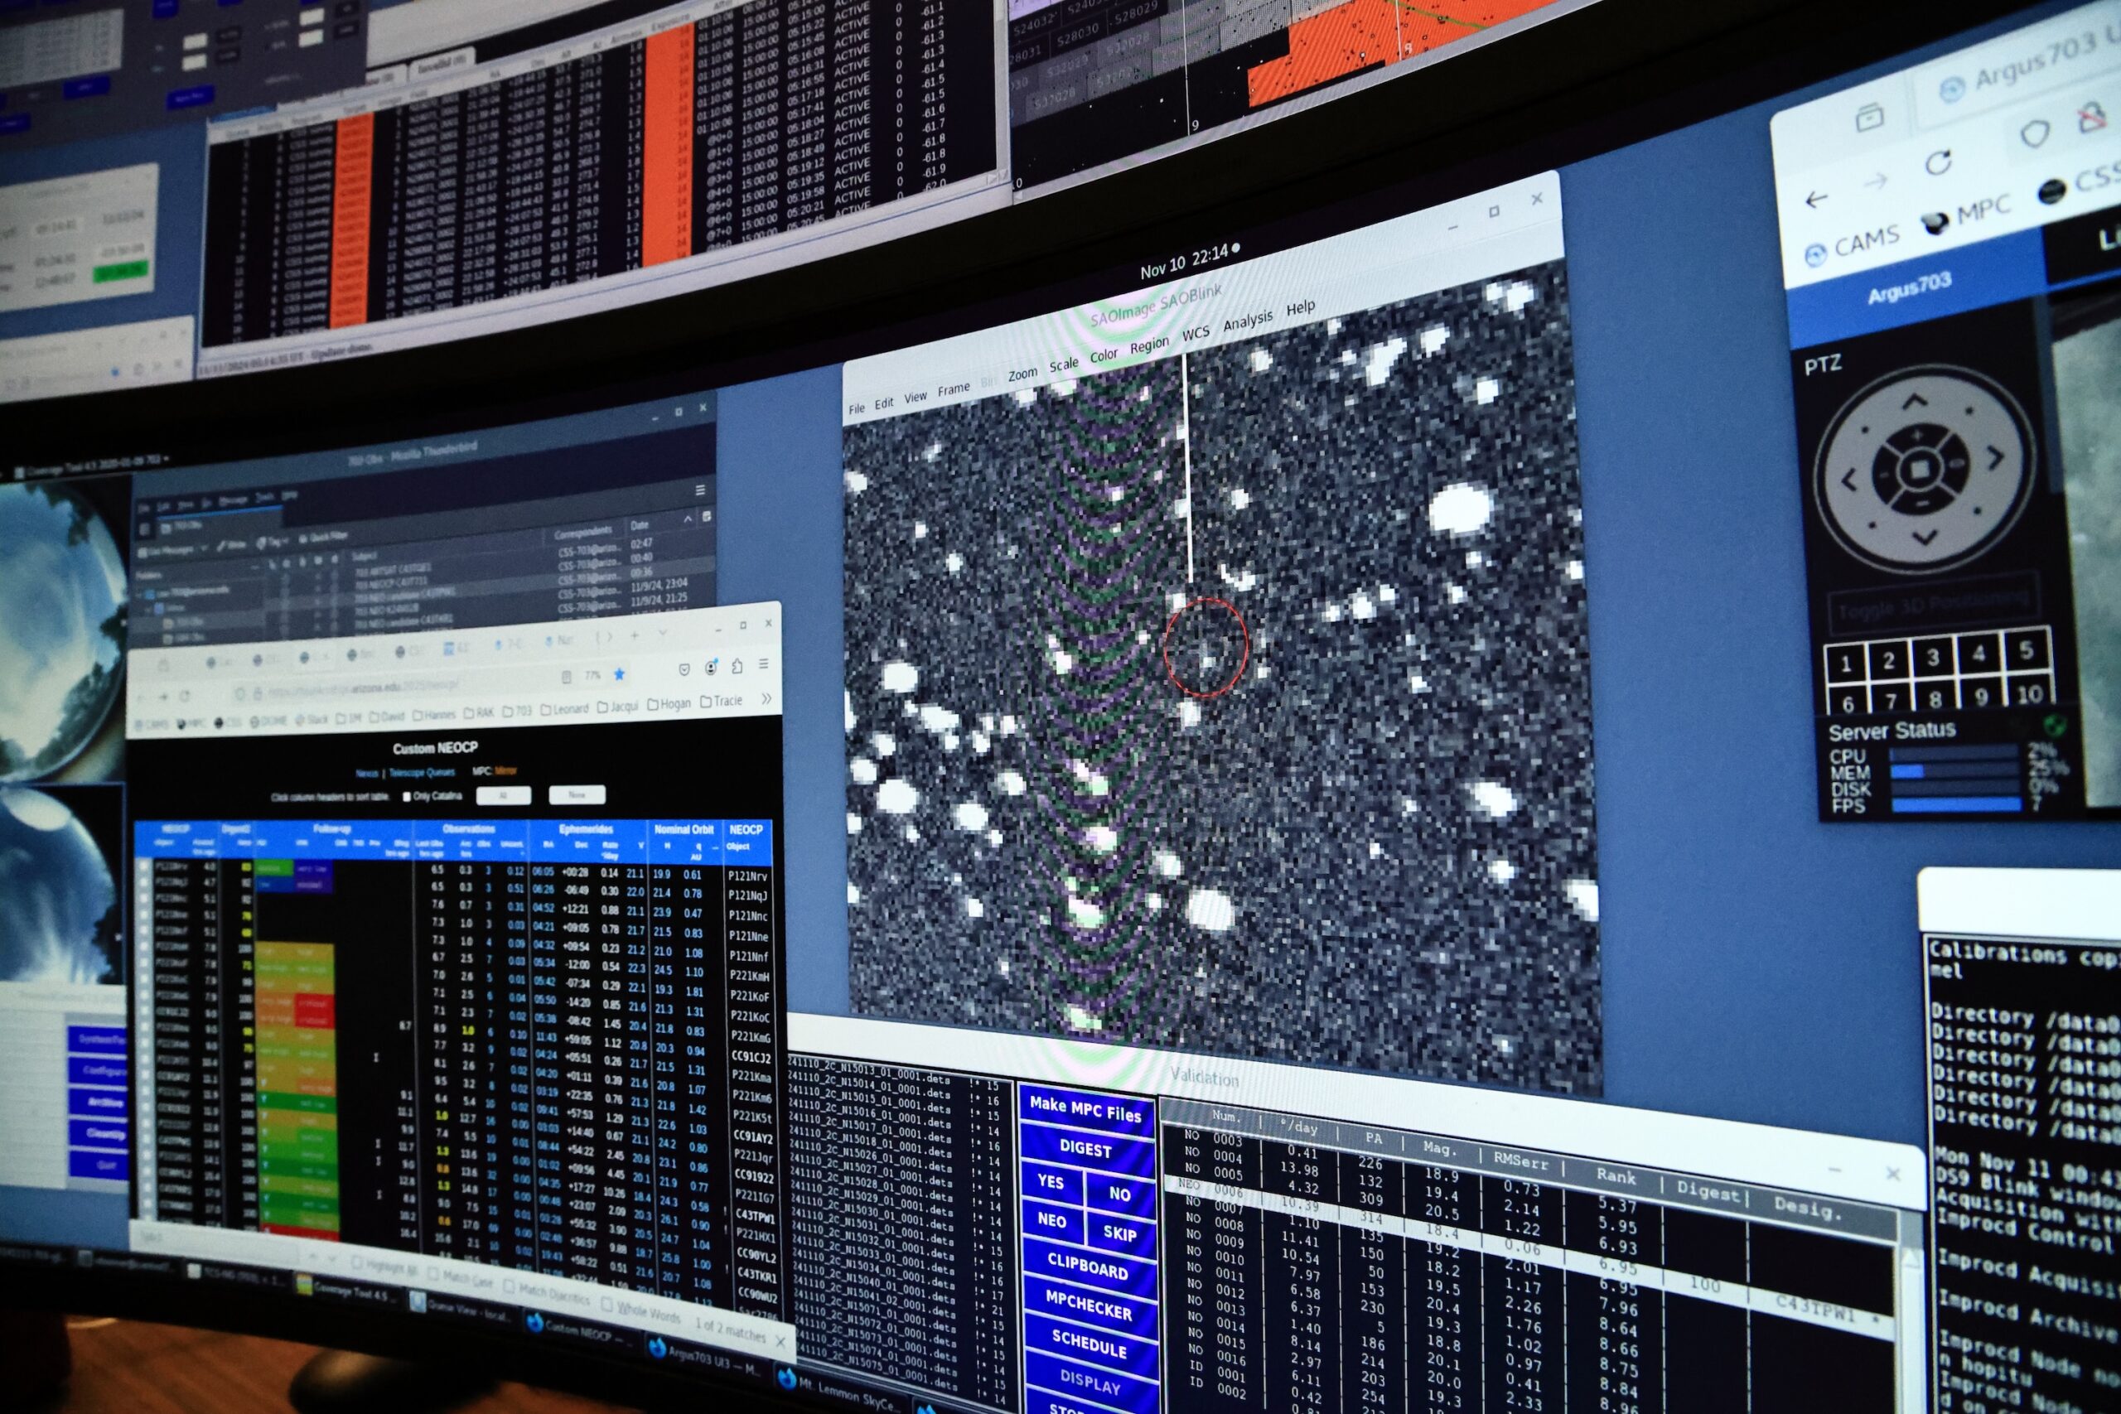Open the Firefox hamburger menu
2121x1414 pixels.
tap(764, 664)
